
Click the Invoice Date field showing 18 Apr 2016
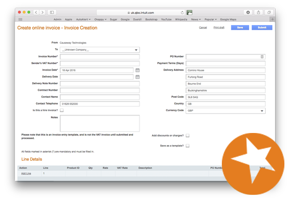(x=97, y=70)
